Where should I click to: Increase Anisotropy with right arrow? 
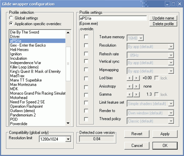click(137, 86)
